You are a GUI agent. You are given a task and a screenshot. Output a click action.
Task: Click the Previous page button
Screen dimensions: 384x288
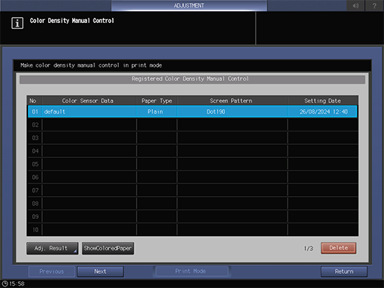[51, 272]
